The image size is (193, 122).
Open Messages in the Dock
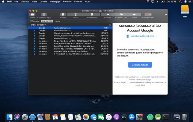[x=93, y=117]
